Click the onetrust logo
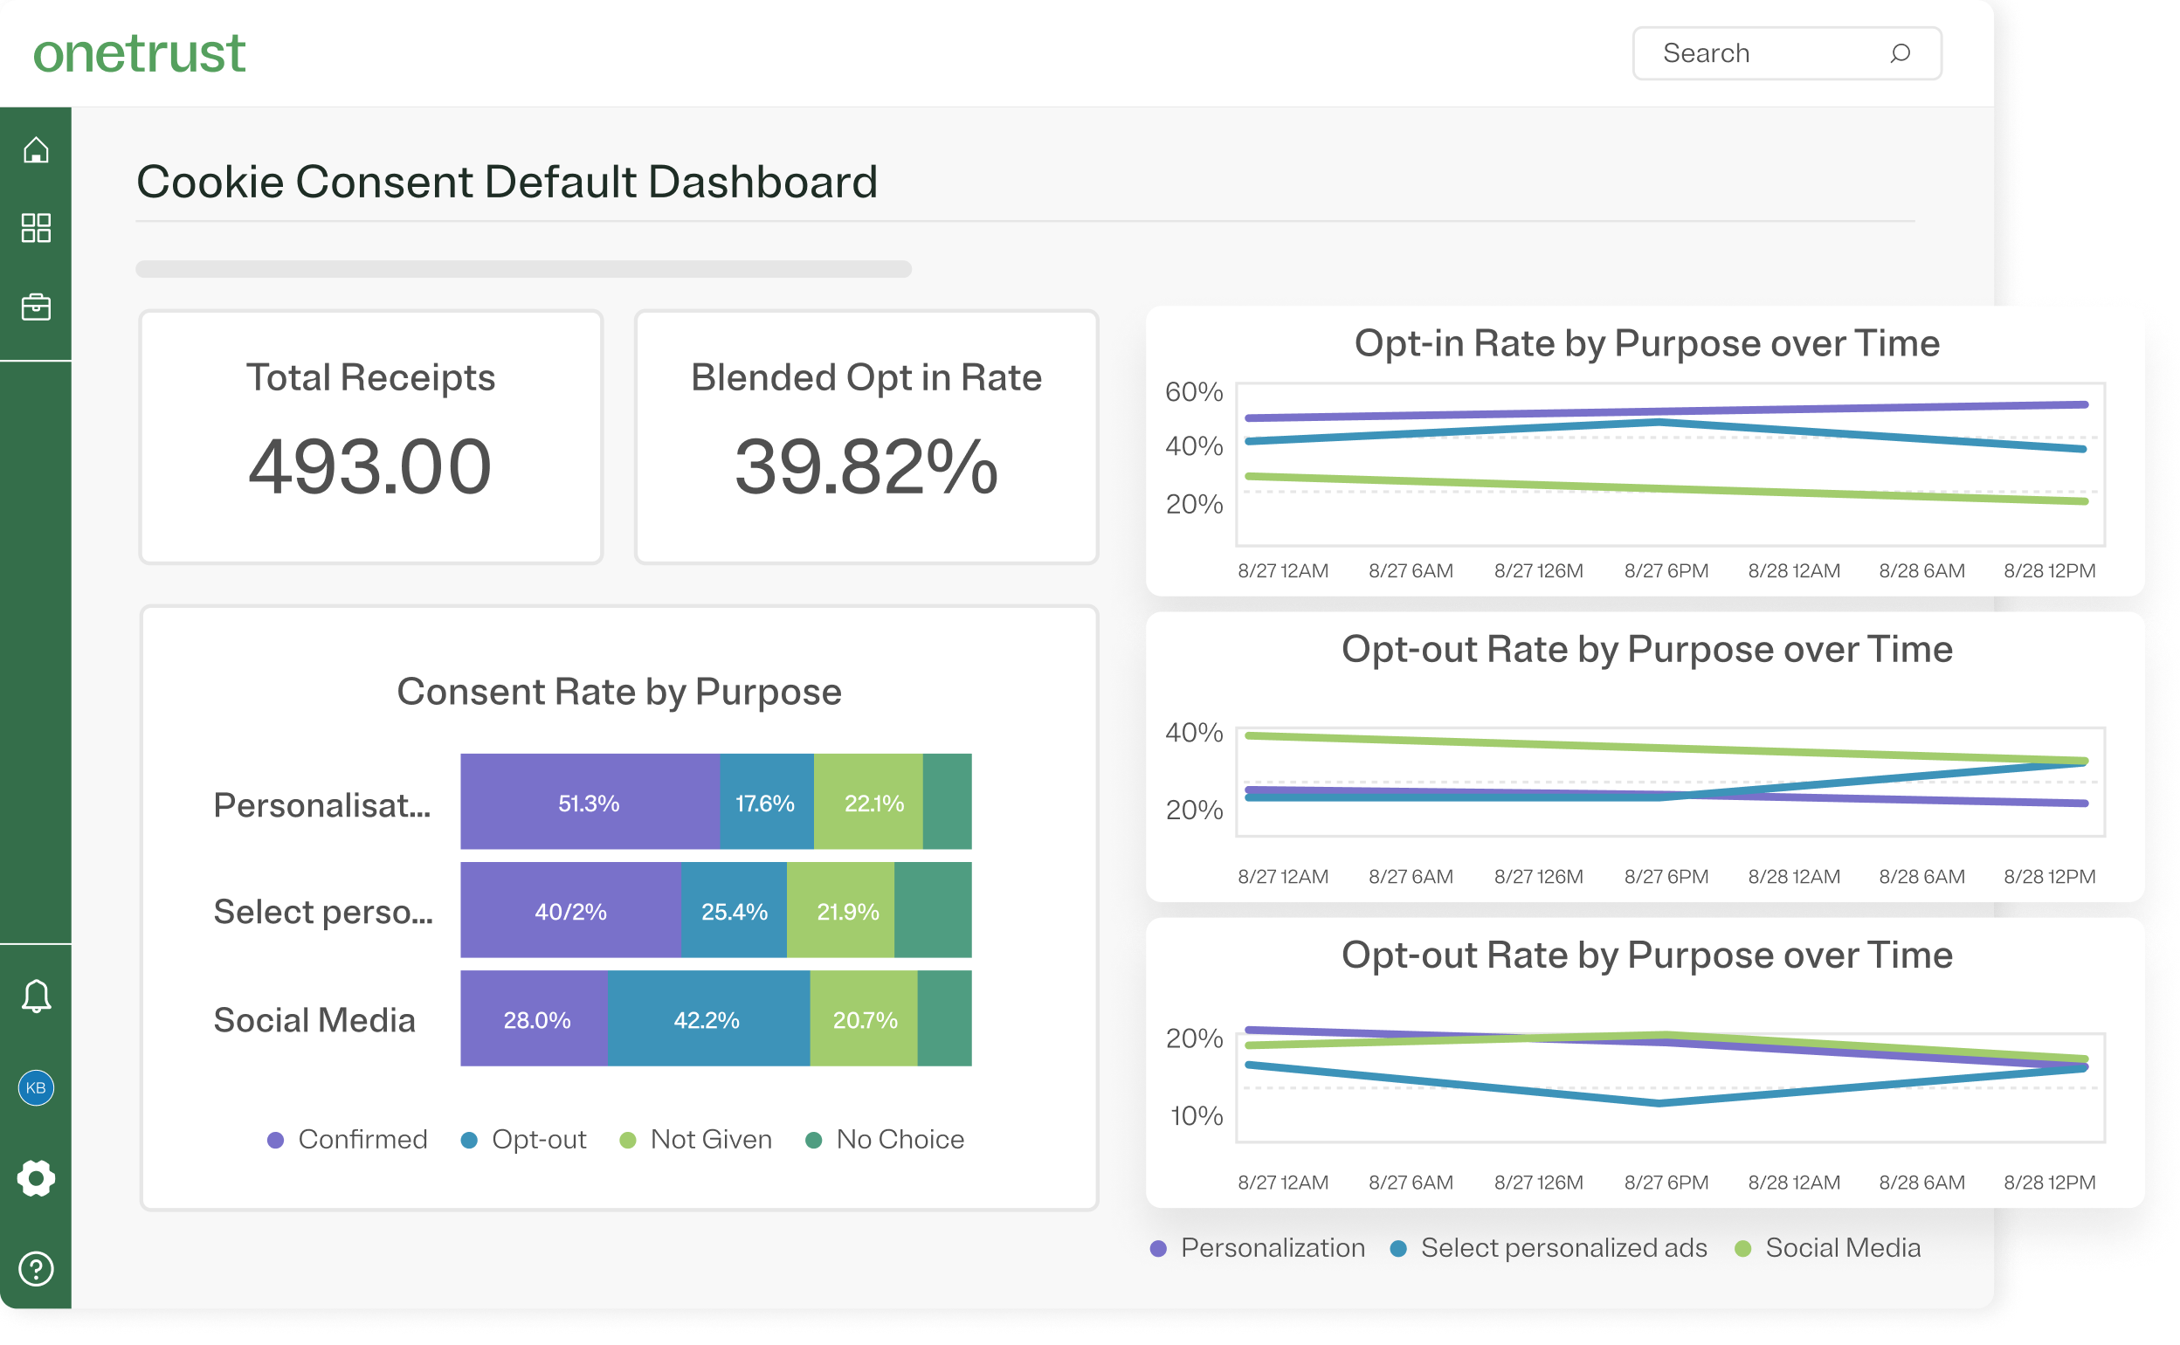Screen dimensions: 2180x1345 click(x=139, y=53)
